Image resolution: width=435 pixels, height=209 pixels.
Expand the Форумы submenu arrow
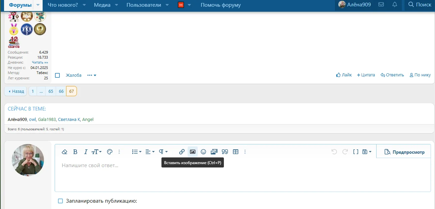coord(38,5)
